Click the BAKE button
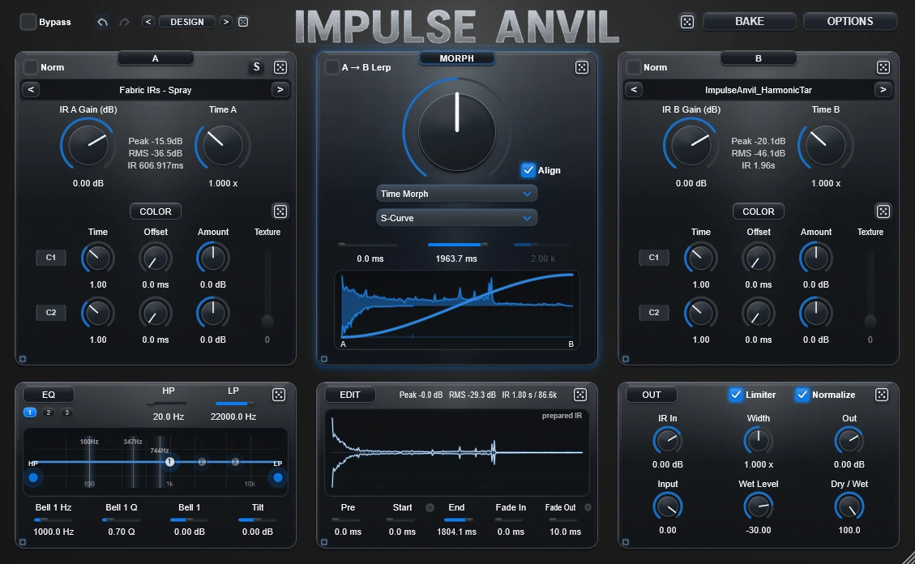Viewport: 915px width, 564px height. click(750, 22)
